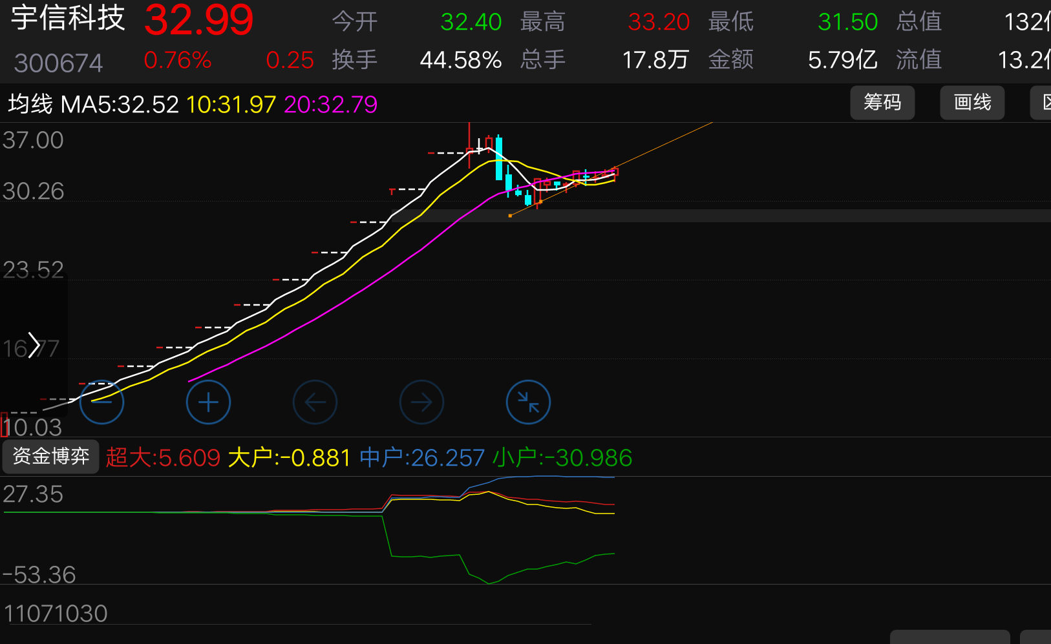Tap the 总手 volume 17.8万

(x=655, y=61)
